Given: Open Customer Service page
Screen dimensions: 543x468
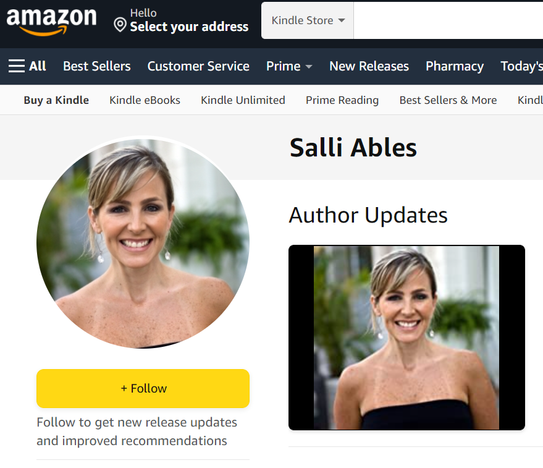Looking at the screenshot, I should point(198,66).
